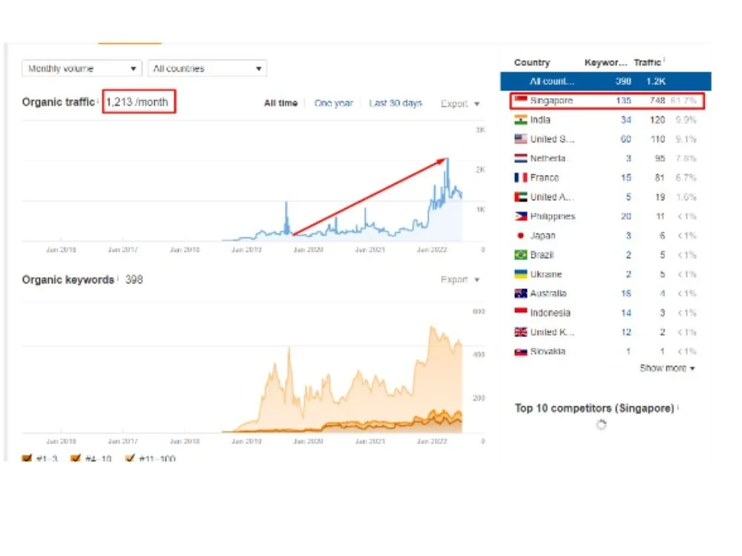Select the Brazil country name
The width and height of the screenshot is (742, 556).
tap(542, 255)
